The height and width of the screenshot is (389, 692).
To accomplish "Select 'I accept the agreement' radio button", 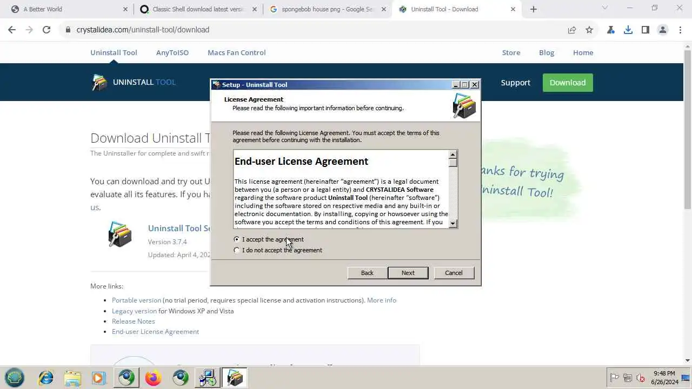I will pyautogui.click(x=237, y=239).
